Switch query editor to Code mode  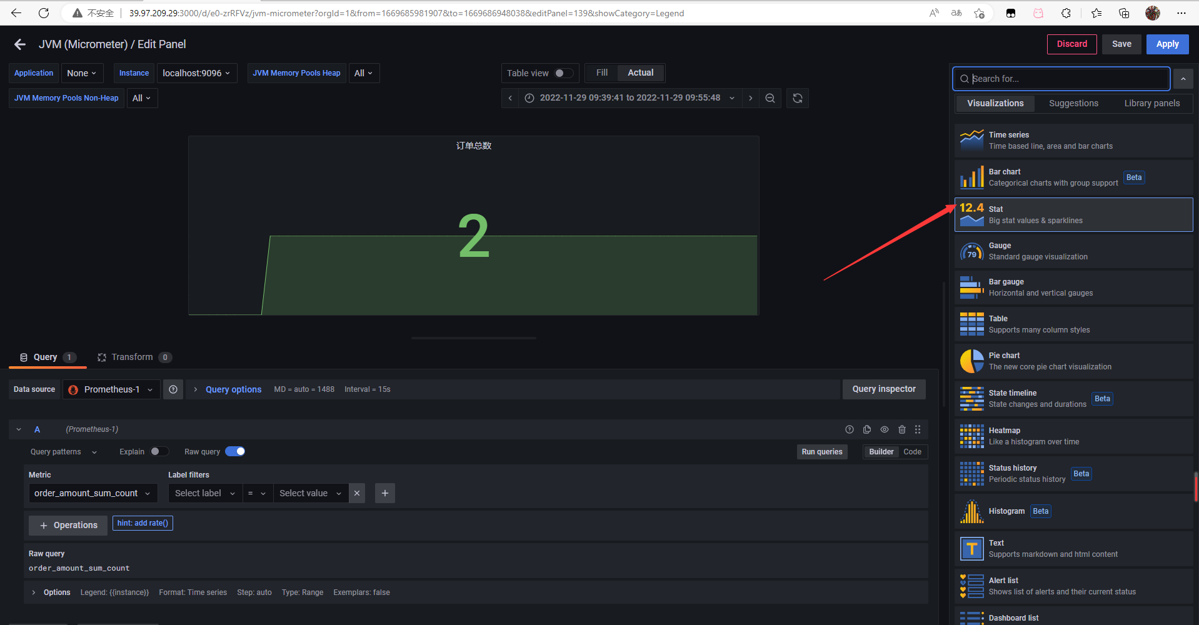[912, 452]
